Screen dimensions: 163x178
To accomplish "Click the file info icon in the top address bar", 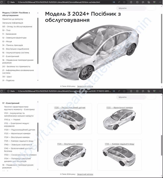I will (x=8, y=2).
